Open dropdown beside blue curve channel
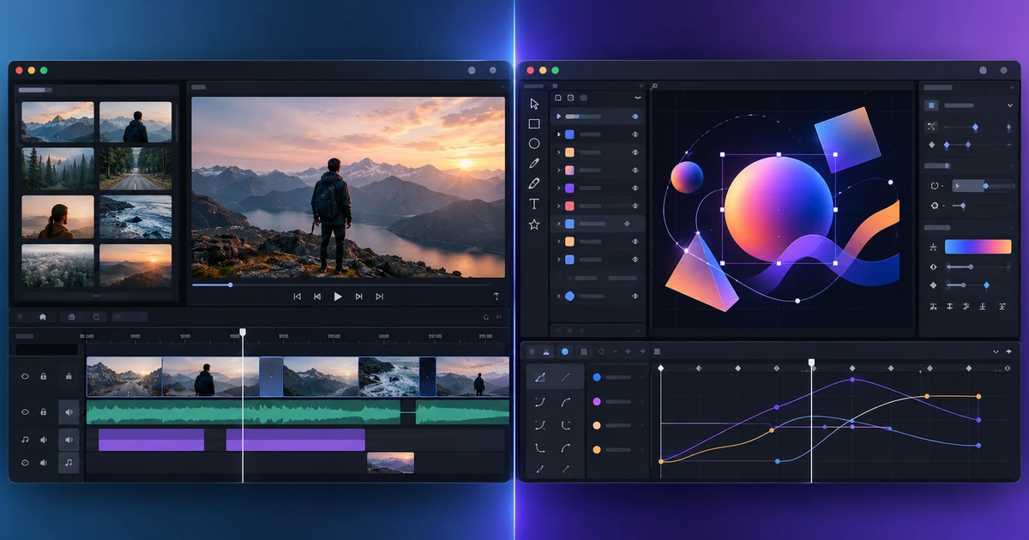 pos(641,377)
